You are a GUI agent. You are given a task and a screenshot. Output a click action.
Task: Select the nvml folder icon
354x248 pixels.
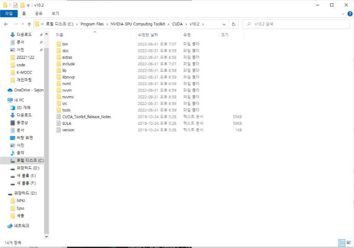(x=59, y=84)
